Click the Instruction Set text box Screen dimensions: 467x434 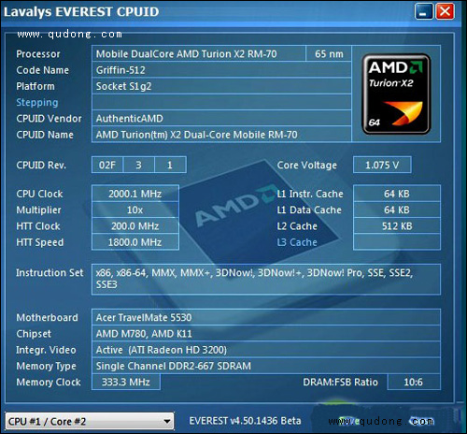coord(266,279)
